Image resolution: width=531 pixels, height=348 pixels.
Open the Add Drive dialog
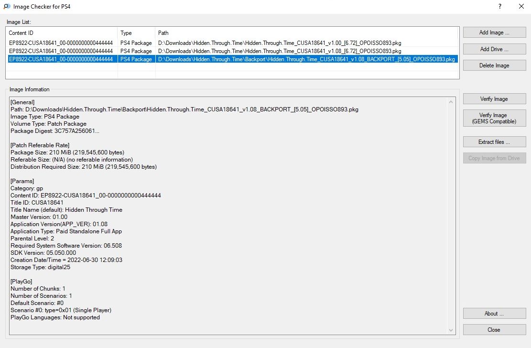pyautogui.click(x=494, y=49)
